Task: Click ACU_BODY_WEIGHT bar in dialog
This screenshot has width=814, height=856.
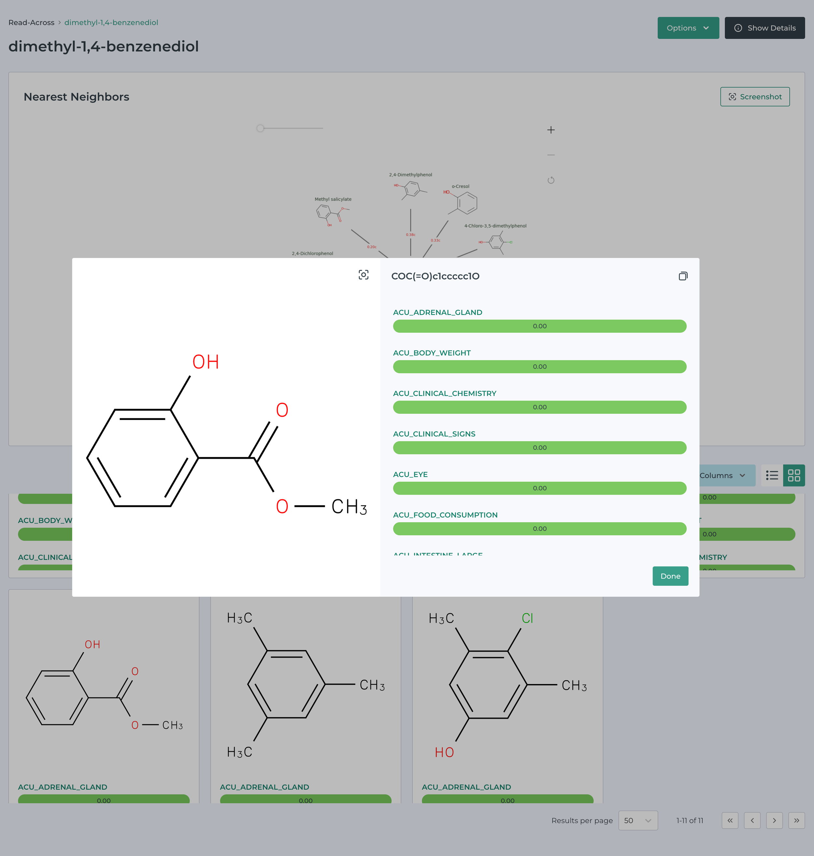Action: click(539, 367)
